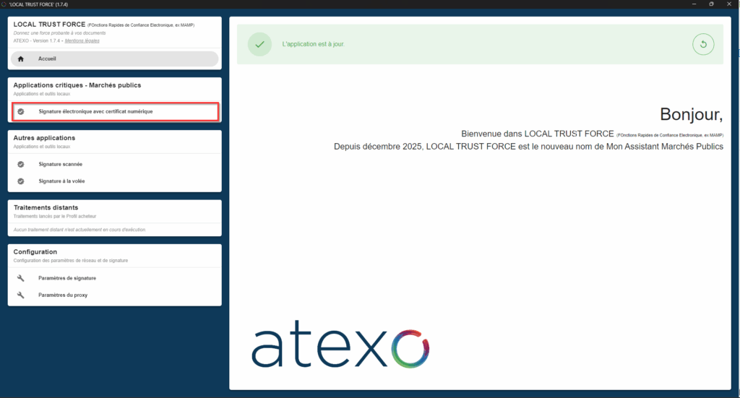
Task: Click the atexo logo
Action: point(340,345)
